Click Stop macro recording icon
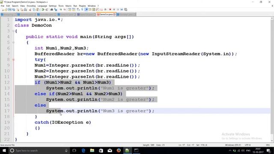 point(114,9)
